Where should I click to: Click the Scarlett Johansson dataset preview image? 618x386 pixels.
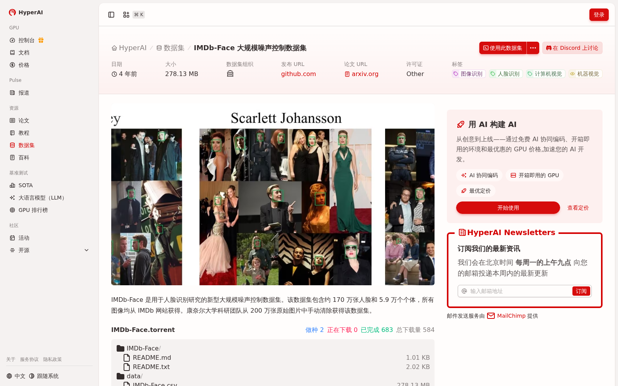point(273,194)
